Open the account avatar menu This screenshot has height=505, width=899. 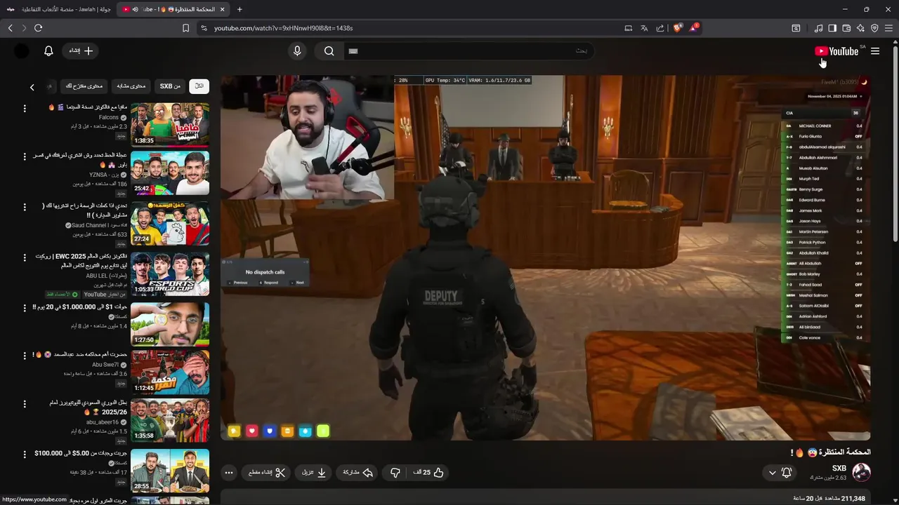(22, 50)
